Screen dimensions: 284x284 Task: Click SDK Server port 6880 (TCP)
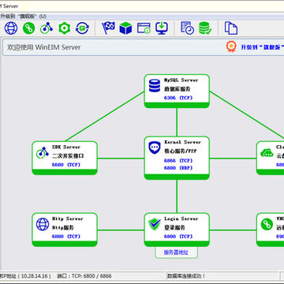click(66, 165)
